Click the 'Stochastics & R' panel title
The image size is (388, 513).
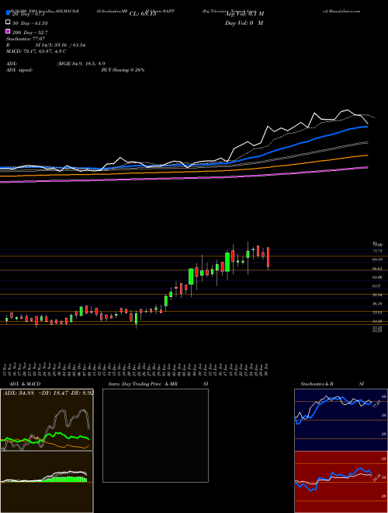(317, 384)
